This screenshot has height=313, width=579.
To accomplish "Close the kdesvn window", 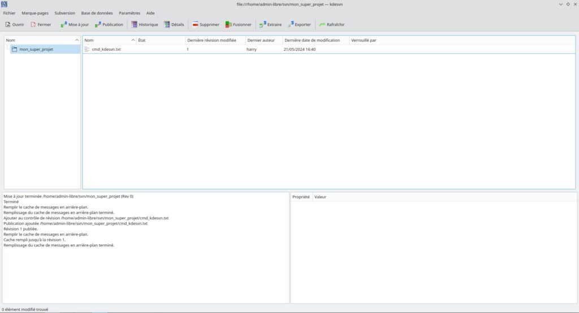I will point(575,4).
